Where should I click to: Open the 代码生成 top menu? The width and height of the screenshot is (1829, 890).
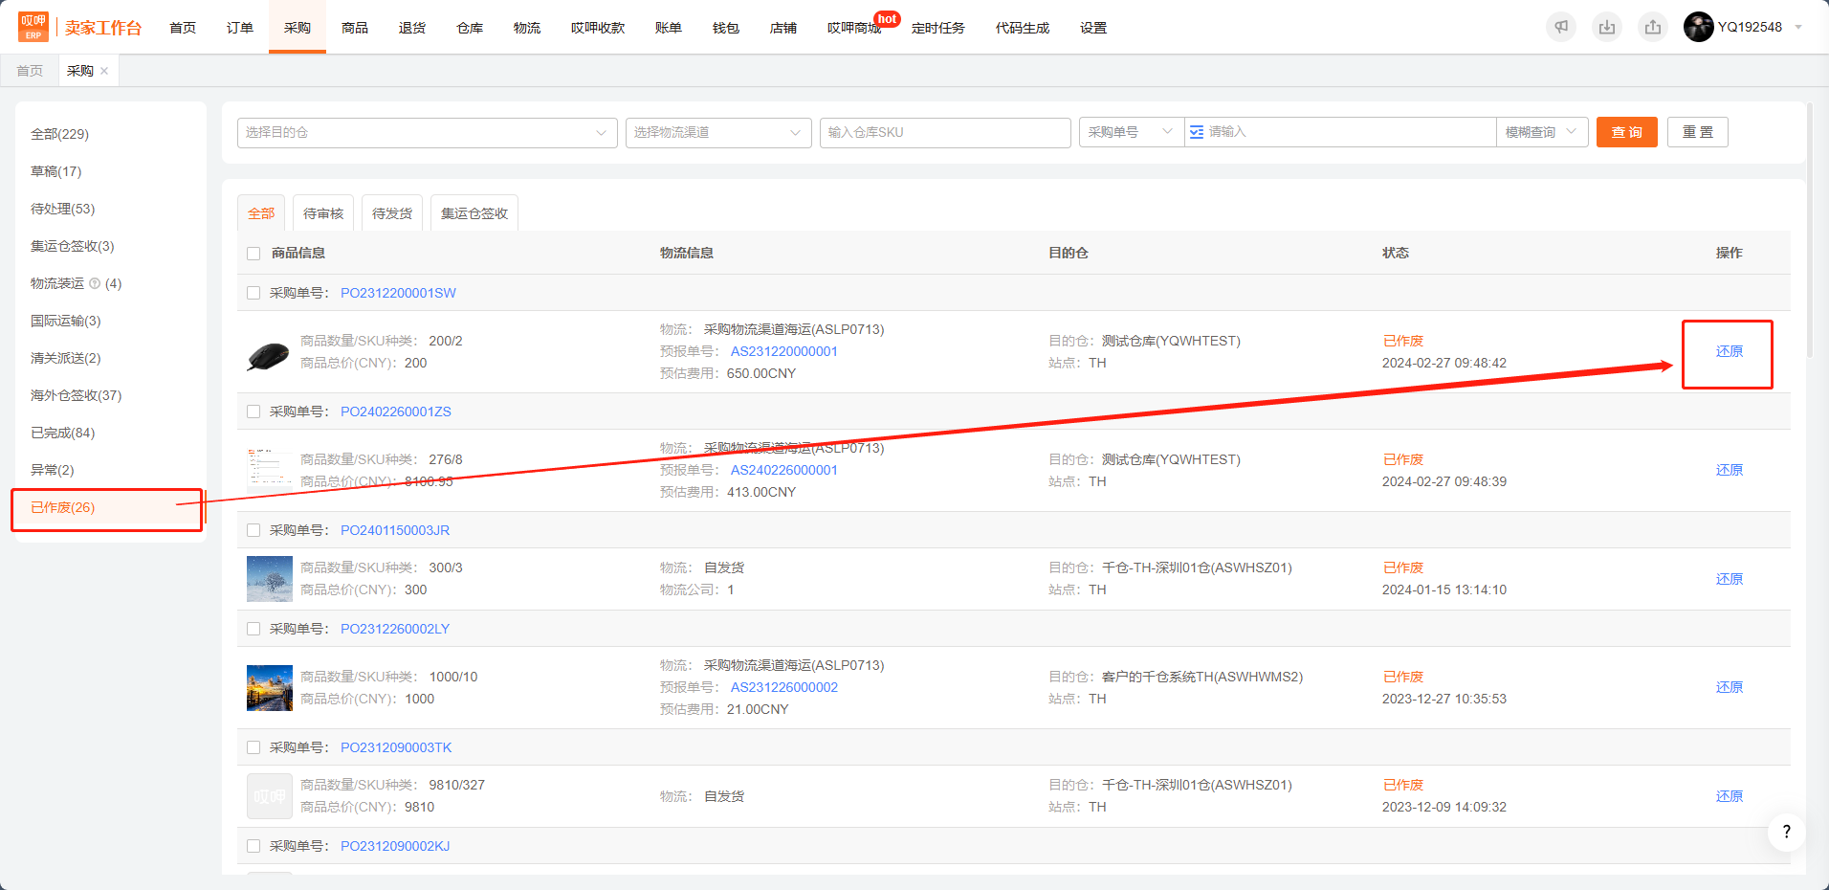[1023, 28]
